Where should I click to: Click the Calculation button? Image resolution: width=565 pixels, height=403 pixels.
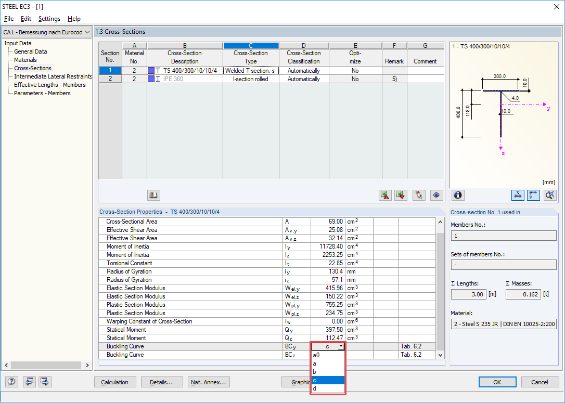coord(115,382)
